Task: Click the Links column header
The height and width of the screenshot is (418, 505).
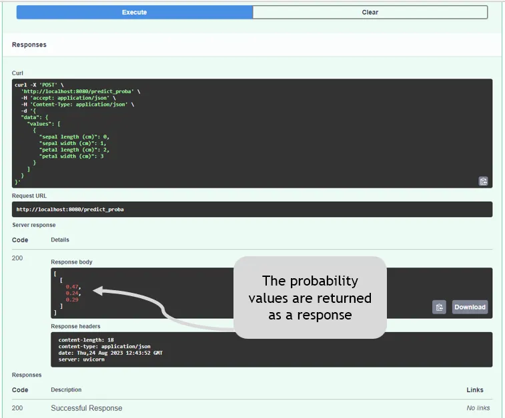Action: tap(475, 390)
